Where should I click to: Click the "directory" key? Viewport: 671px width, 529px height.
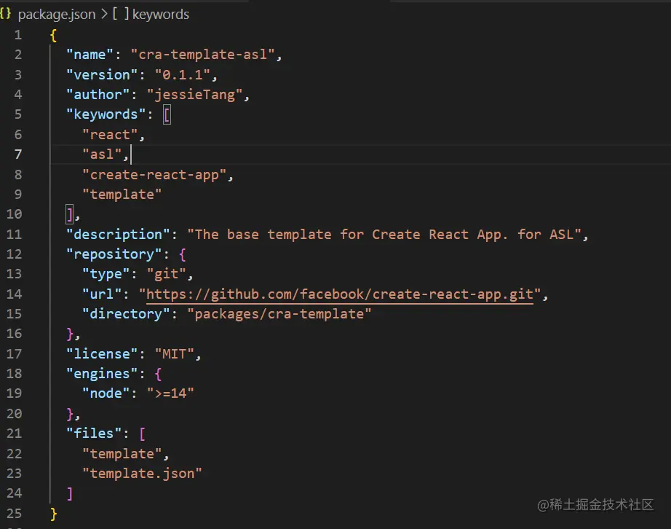(x=126, y=314)
